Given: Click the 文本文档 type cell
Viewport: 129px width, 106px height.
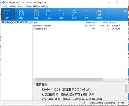Looking at the screenshot, I should click(116, 29).
